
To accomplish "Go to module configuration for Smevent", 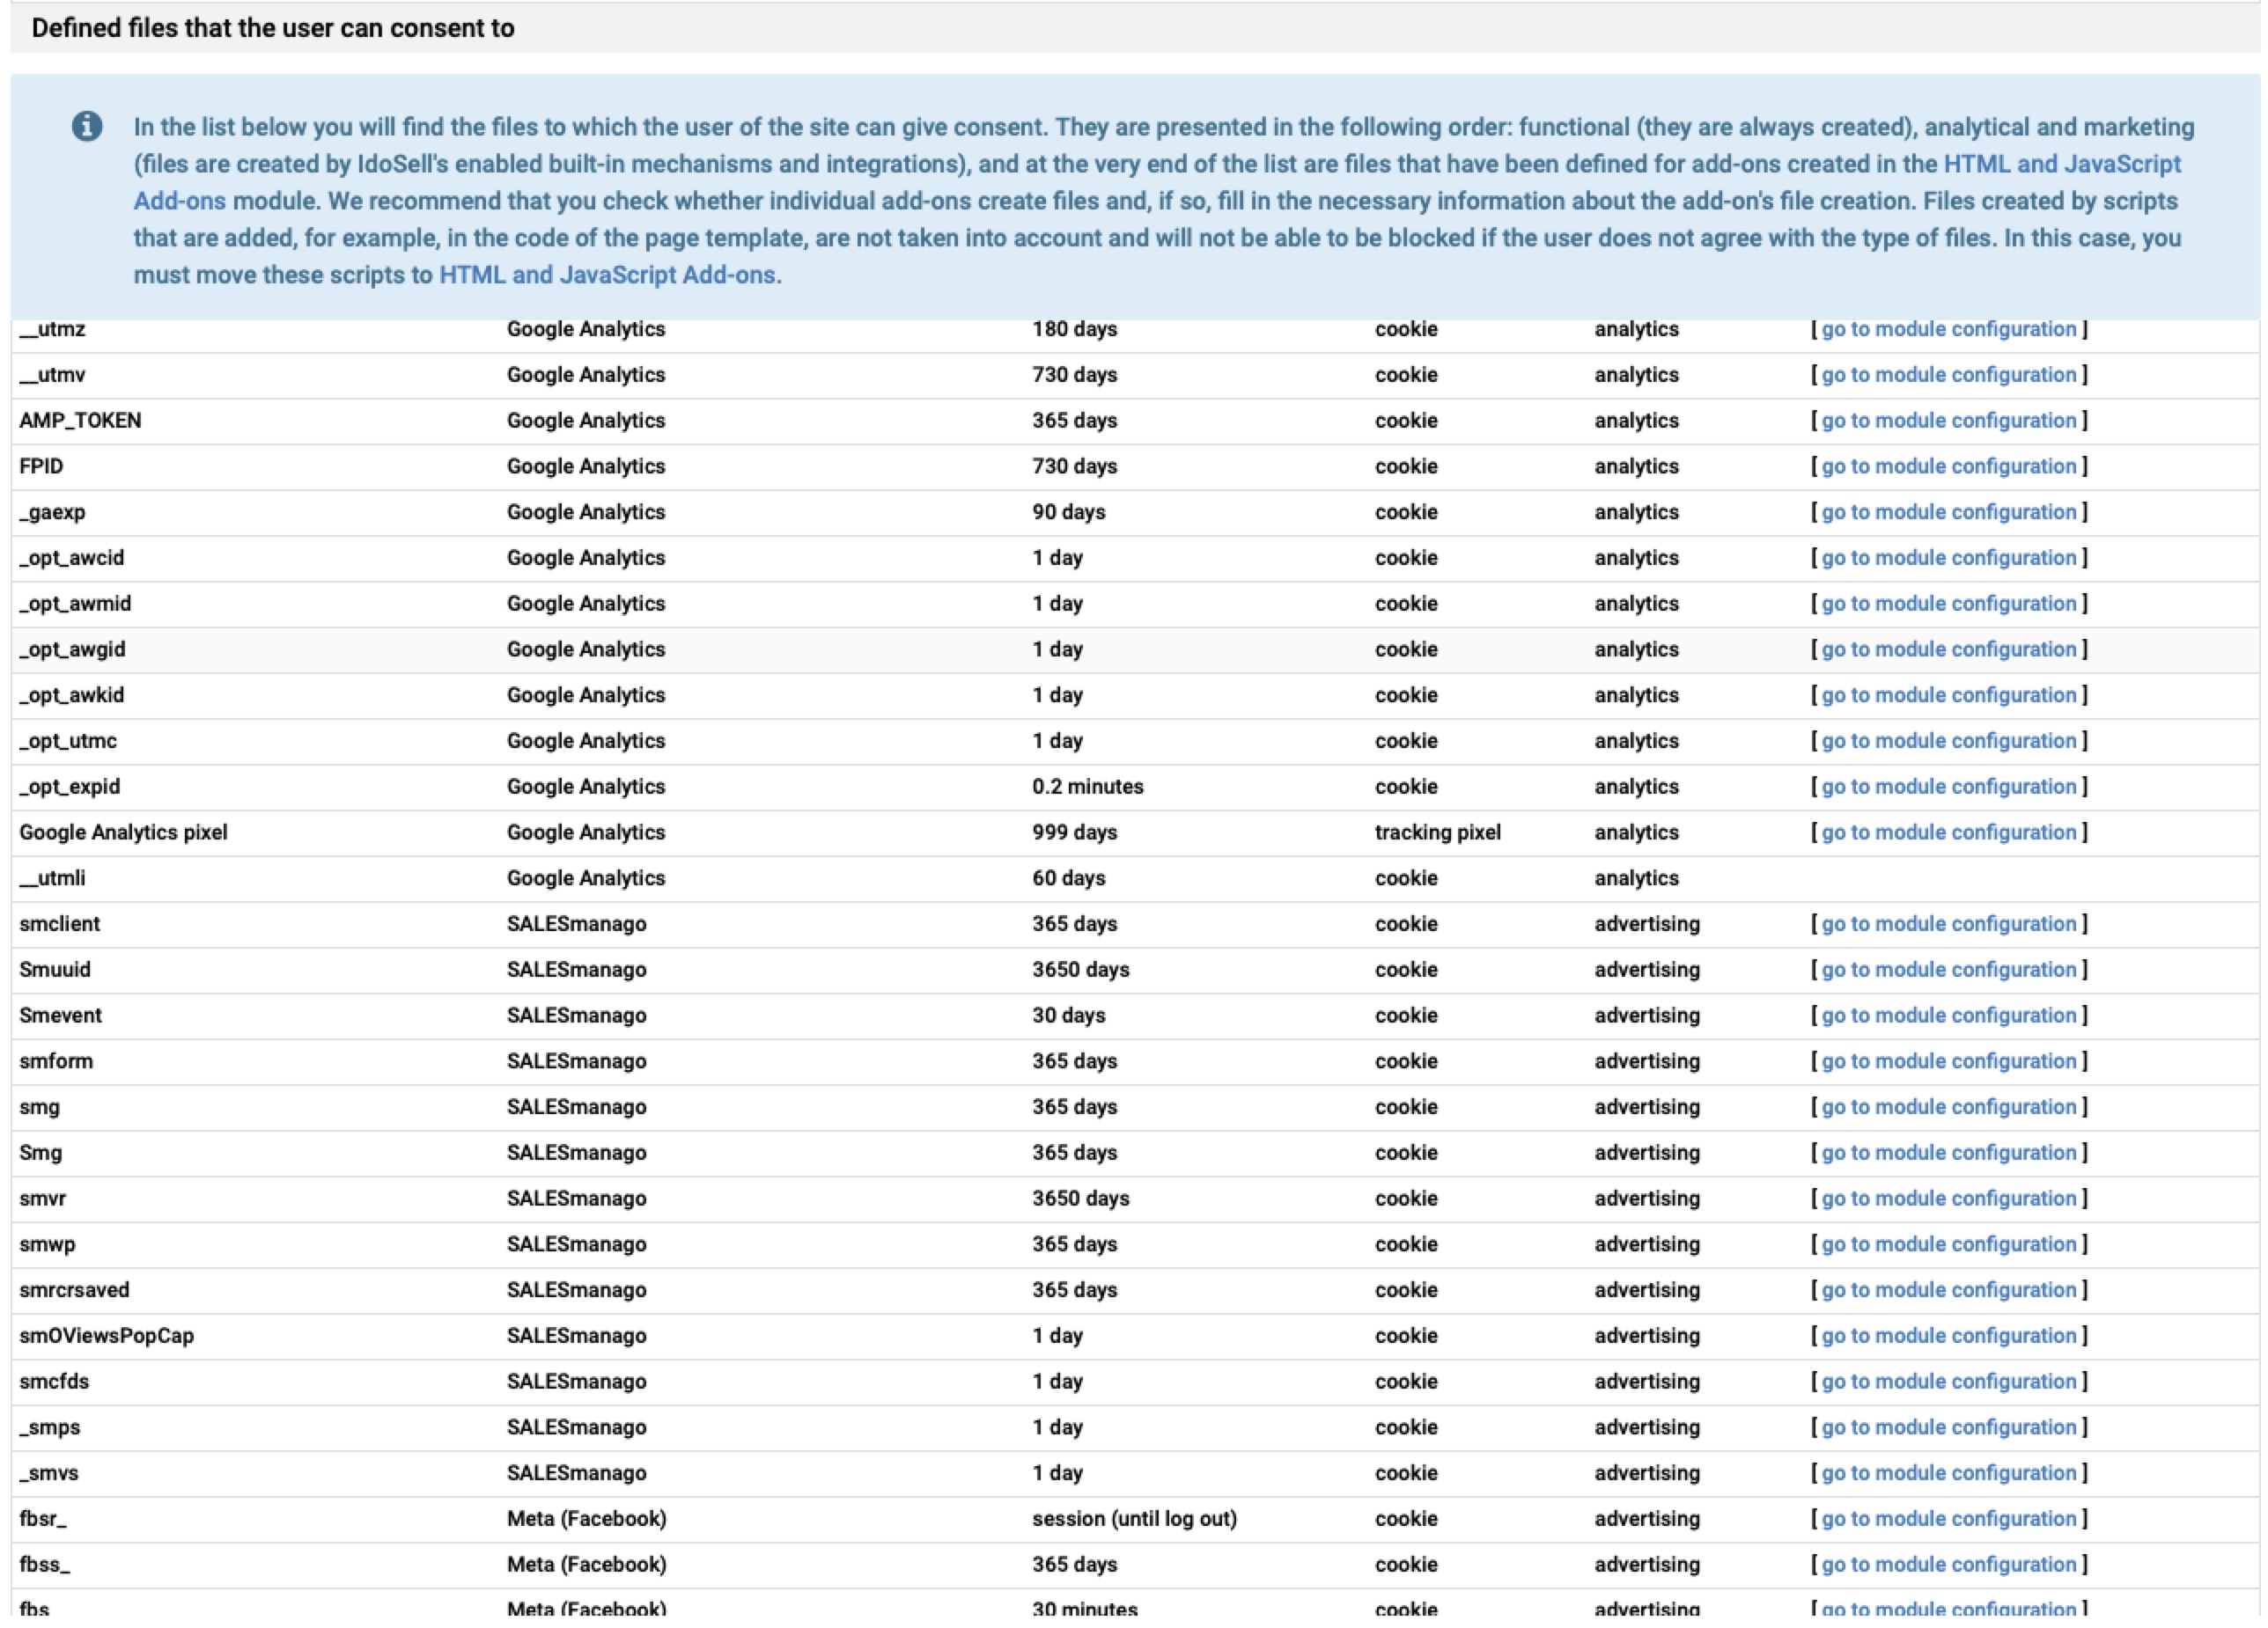I will [1948, 1016].
